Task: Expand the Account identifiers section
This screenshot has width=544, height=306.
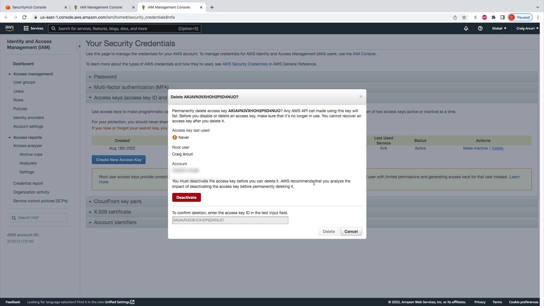Action: [312, 222]
